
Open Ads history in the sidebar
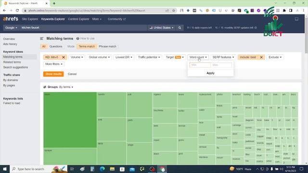(x=10, y=44)
